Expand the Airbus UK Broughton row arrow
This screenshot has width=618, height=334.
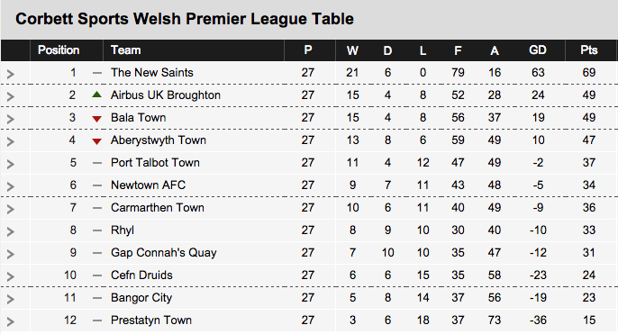[11, 96]
